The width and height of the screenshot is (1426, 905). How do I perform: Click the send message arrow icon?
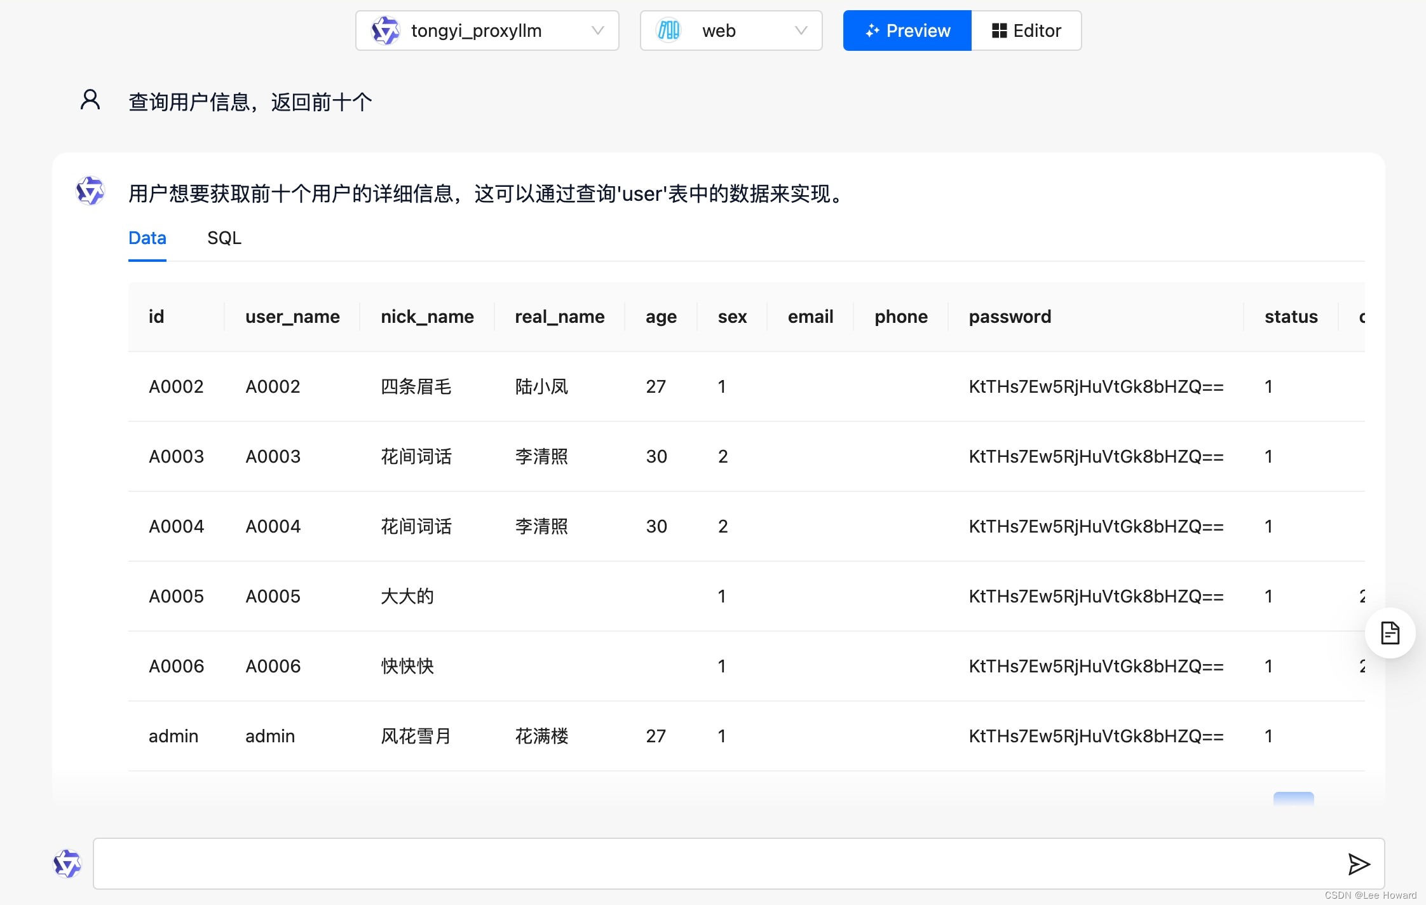pos(1359,864)
